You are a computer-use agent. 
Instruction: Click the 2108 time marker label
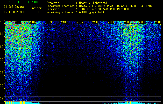pos(126,22)
